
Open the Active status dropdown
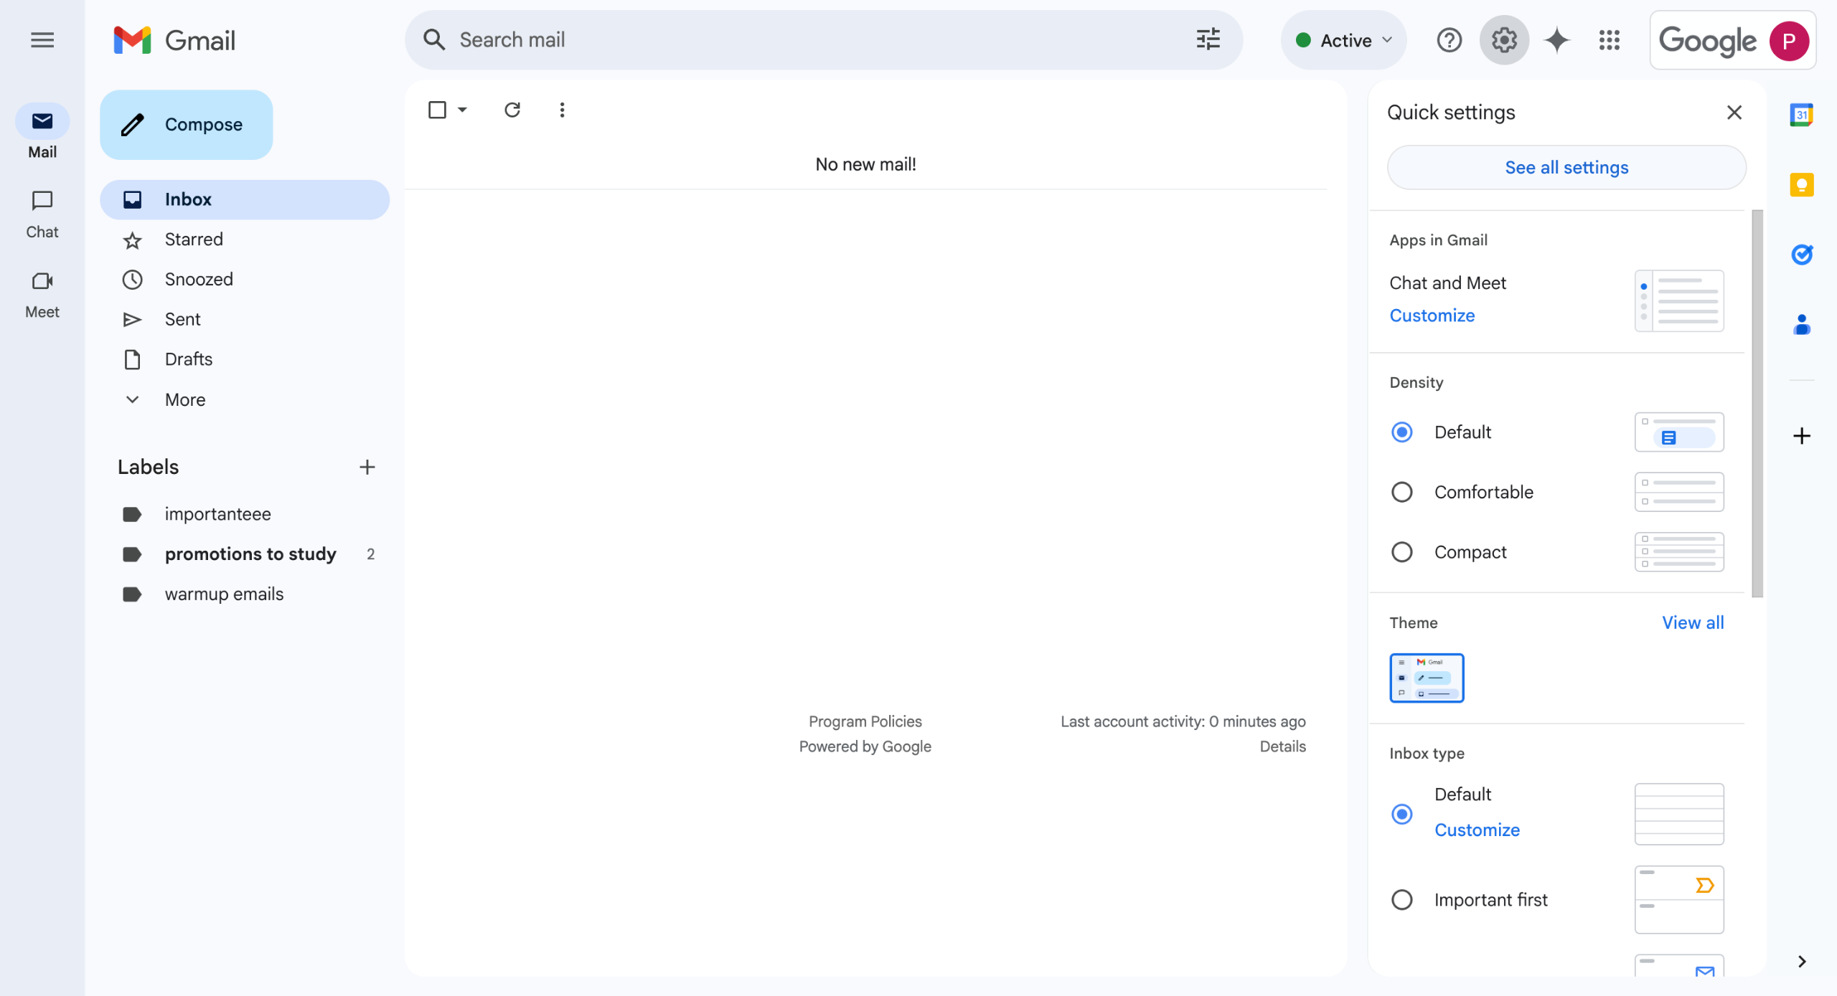[1343, 40]
